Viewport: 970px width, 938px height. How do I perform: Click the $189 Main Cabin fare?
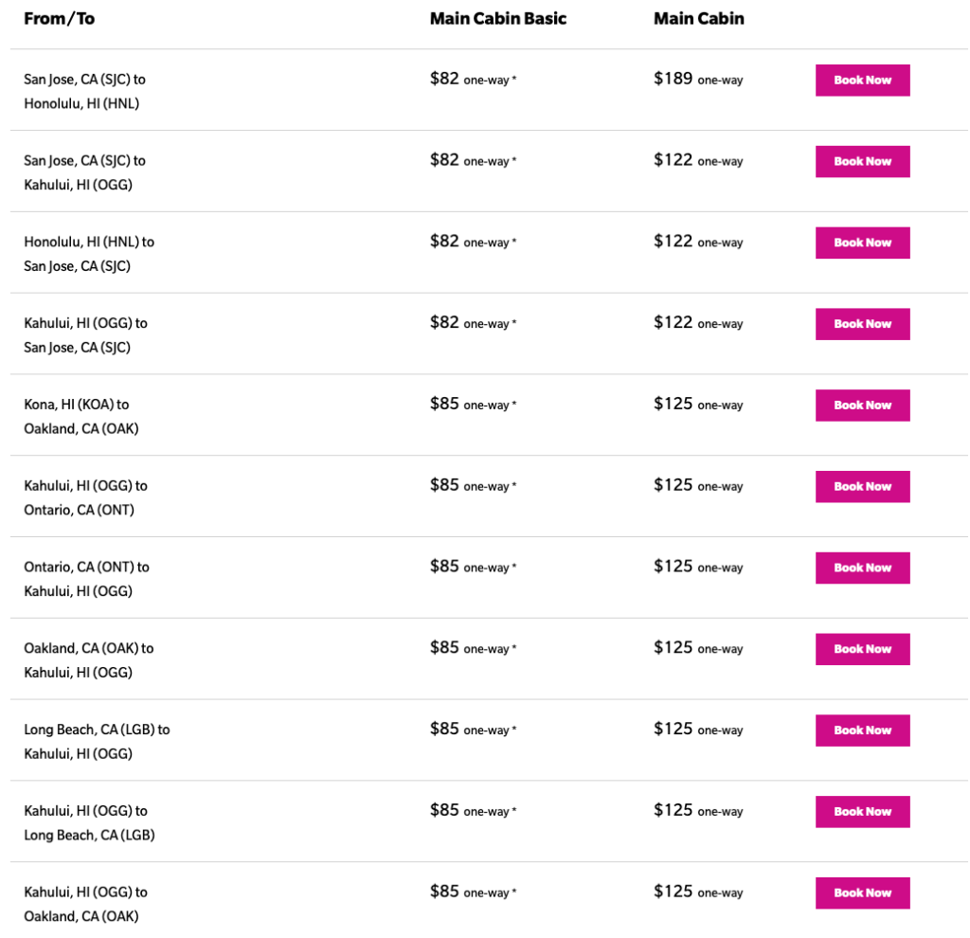point(674,80)
